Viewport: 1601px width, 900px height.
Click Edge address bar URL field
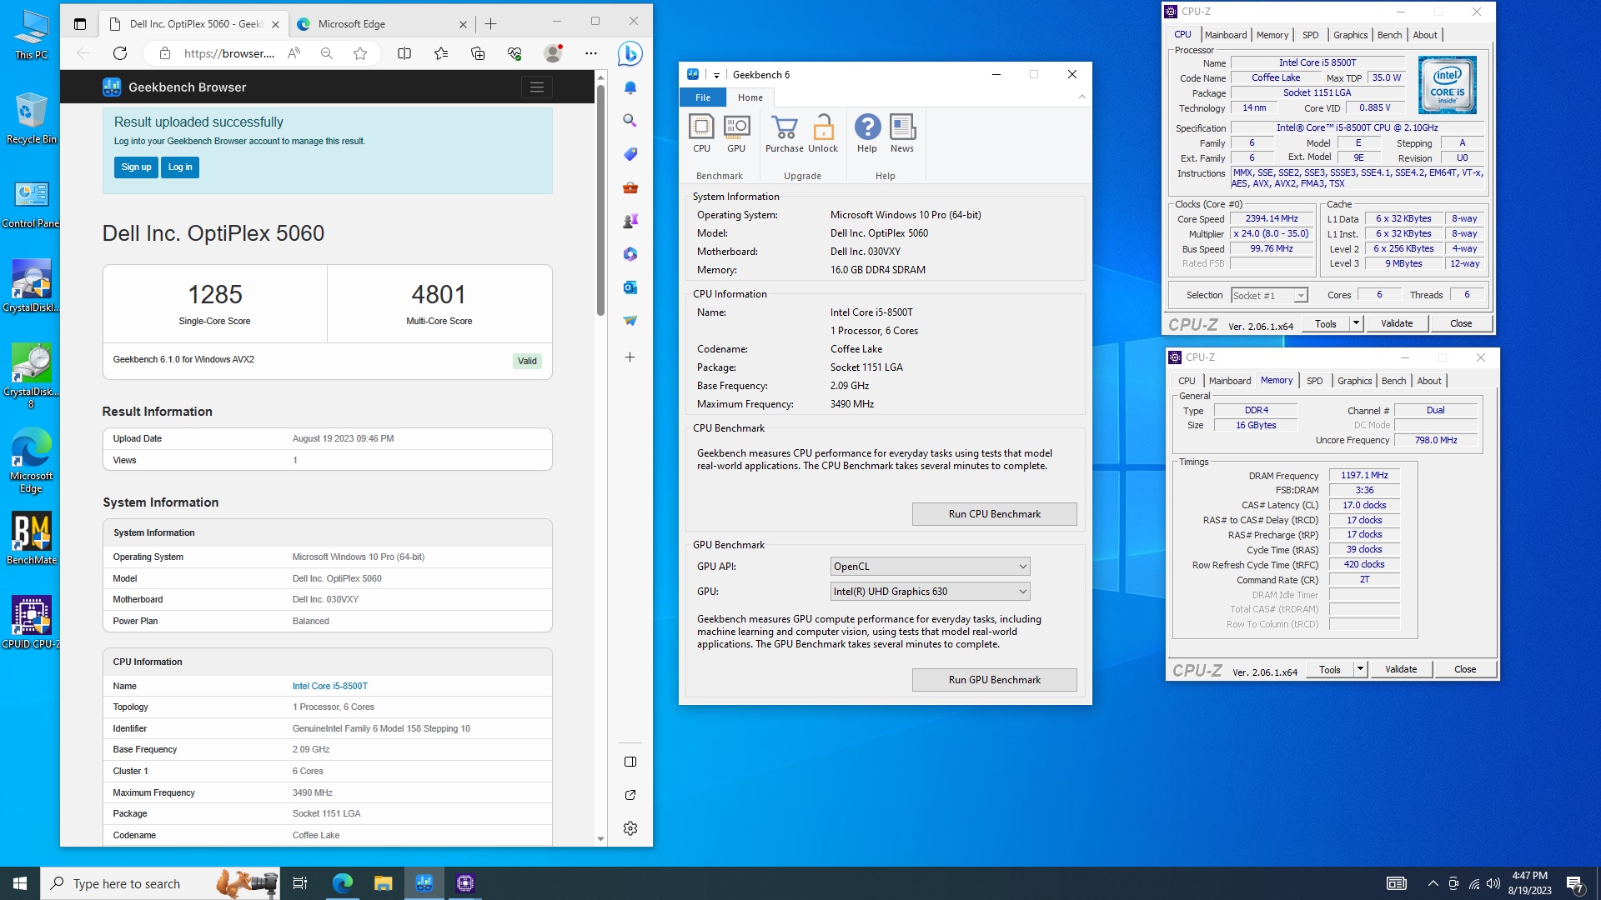coord(229,53)
